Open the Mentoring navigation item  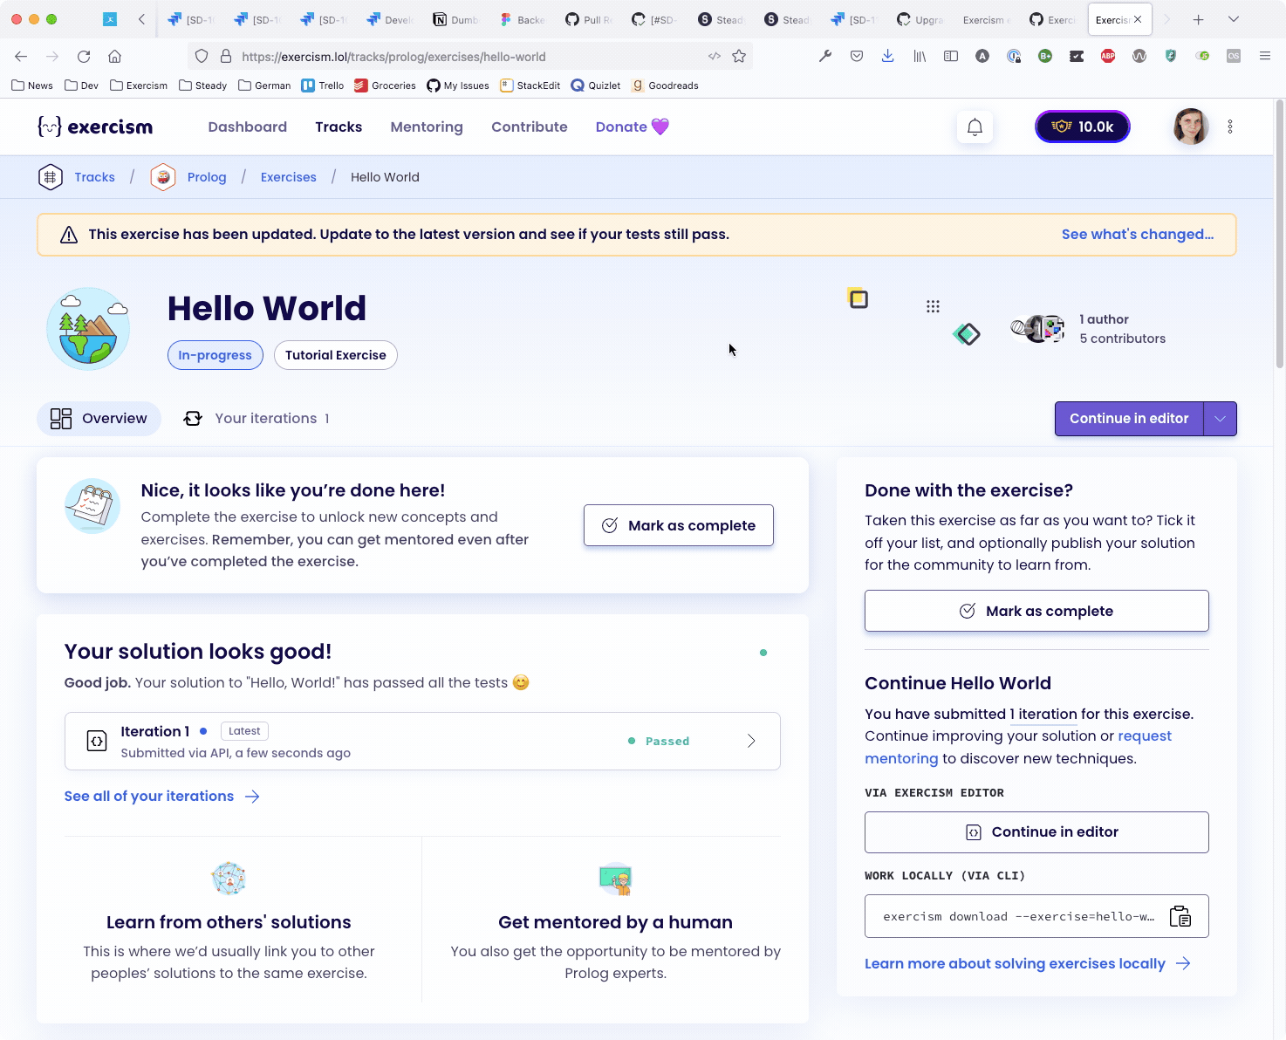tap(427, 127)
